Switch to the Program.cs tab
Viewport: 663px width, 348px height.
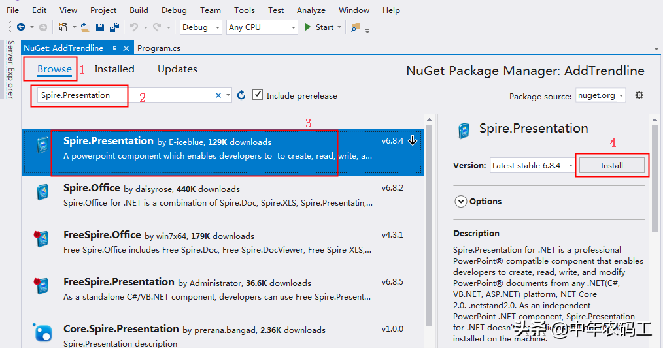click(x=159, y=48)
